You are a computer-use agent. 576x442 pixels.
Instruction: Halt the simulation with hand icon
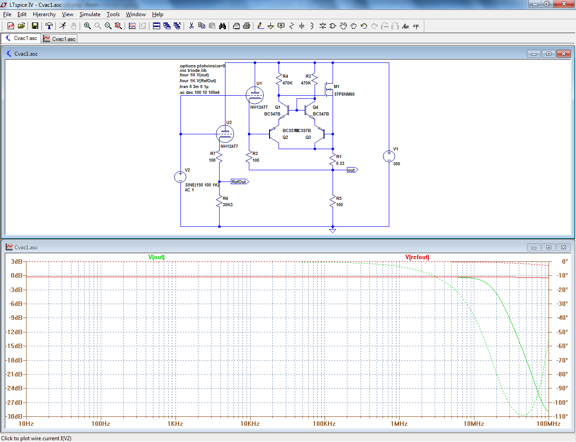pos(73,26)
